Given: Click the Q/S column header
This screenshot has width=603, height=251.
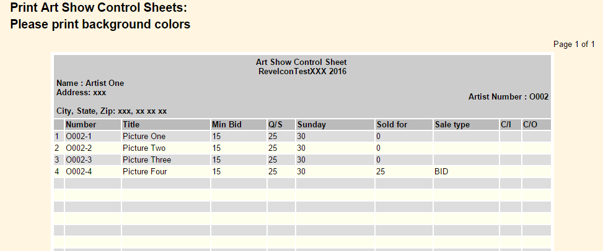Looking at the screenshot, I should pyautogui.click(x=281, y=125).
